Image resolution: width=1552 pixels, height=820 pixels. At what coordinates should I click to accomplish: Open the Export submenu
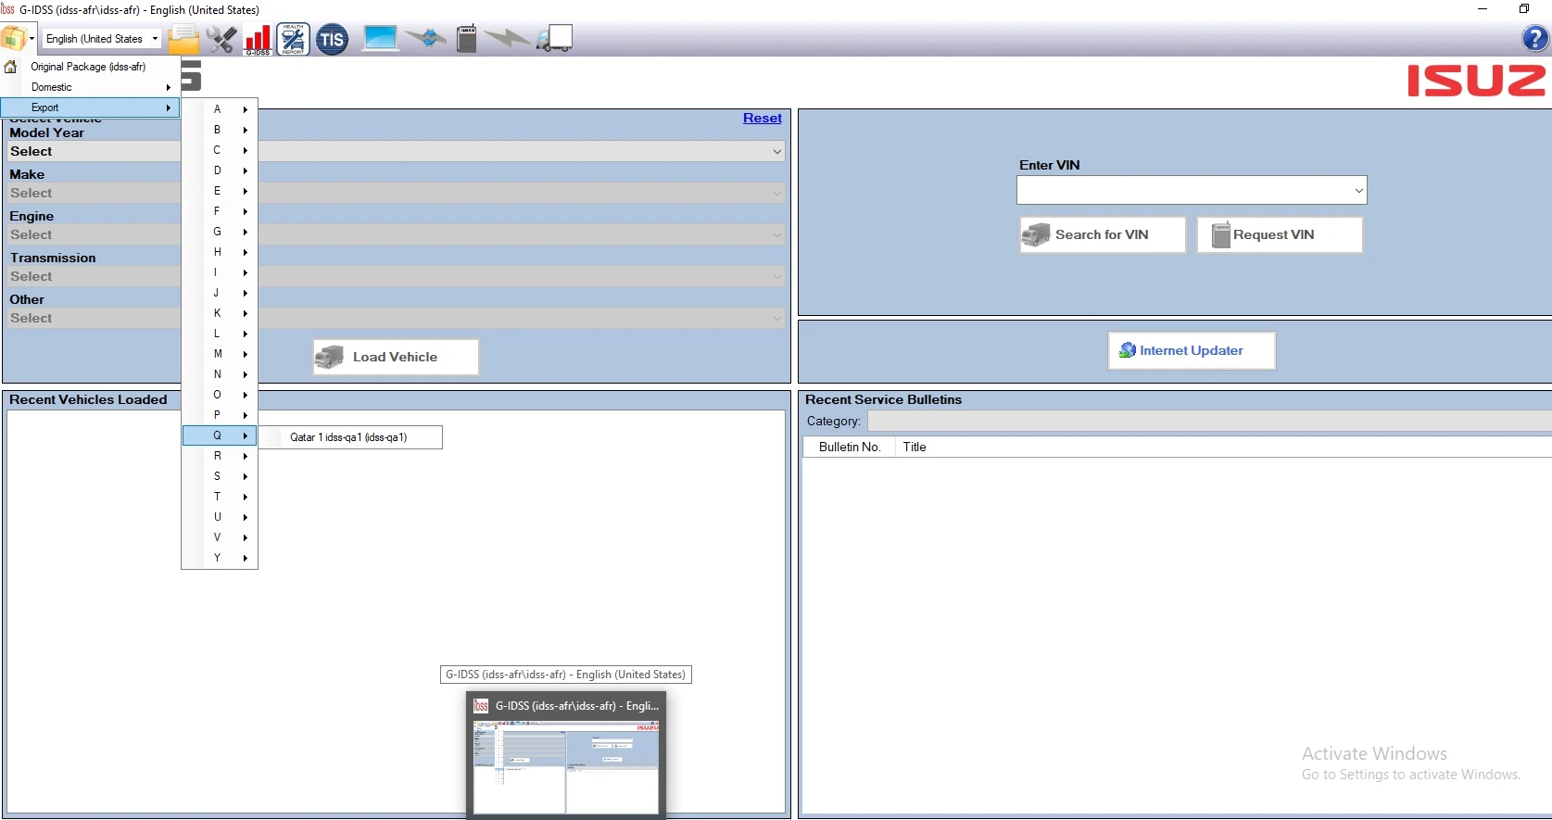pos(90,107)
